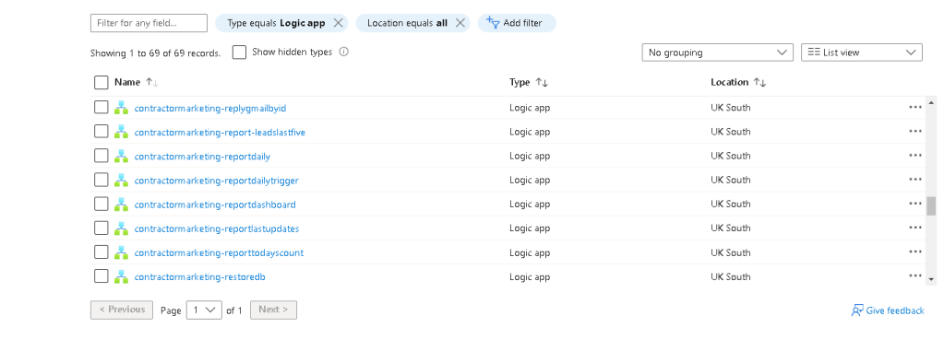The width and height of the screenshot is (944, 351).
Task: Open more options for contractormarketing-reporttodayscount row
Action: 915,252
